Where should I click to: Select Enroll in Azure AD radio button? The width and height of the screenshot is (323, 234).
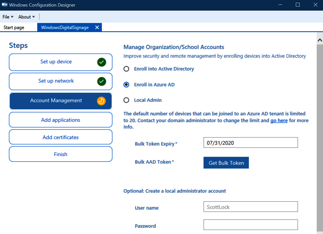pyautogui.click(x=126, y=85)
